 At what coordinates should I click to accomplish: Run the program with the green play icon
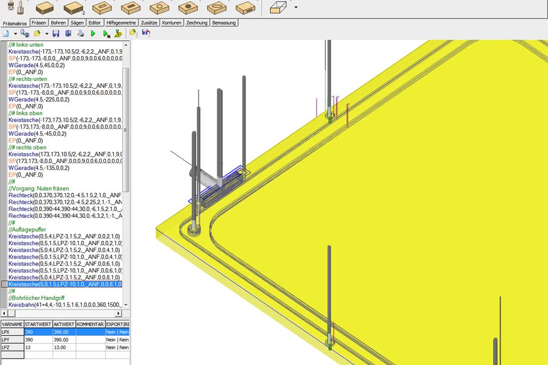(x=93, y=33)
